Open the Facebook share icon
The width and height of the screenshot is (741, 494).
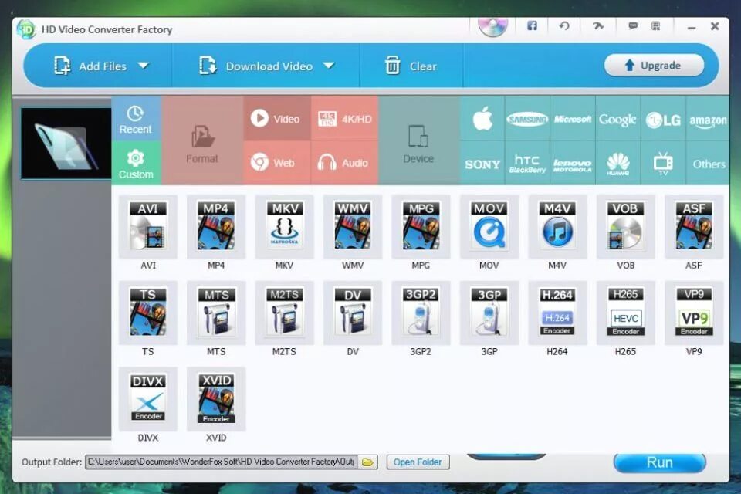click(532, 25)
